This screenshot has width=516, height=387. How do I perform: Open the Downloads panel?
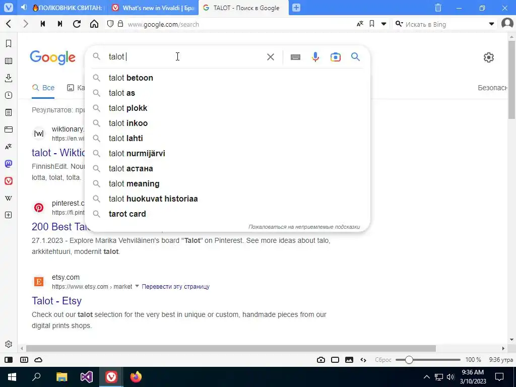(x=9, y=78)
